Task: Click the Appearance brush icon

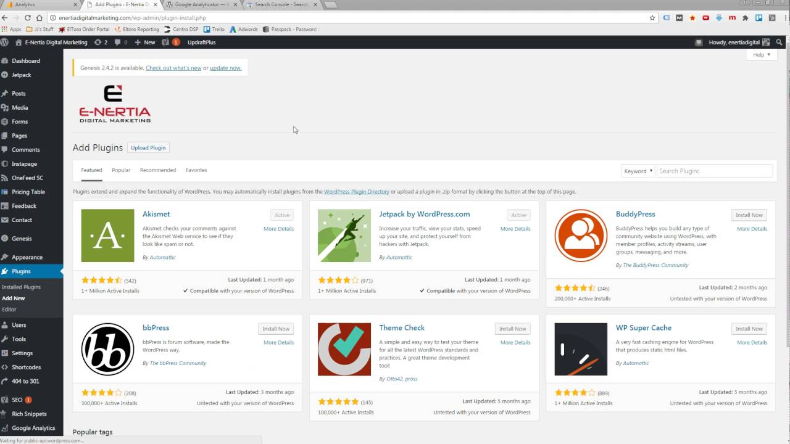Action: coord(5,257)
